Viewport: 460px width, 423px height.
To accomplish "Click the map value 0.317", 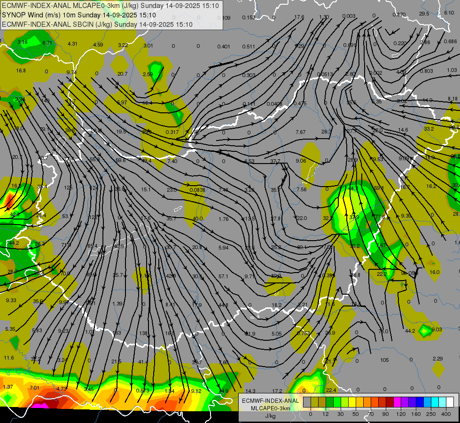I will click(172, 132).
